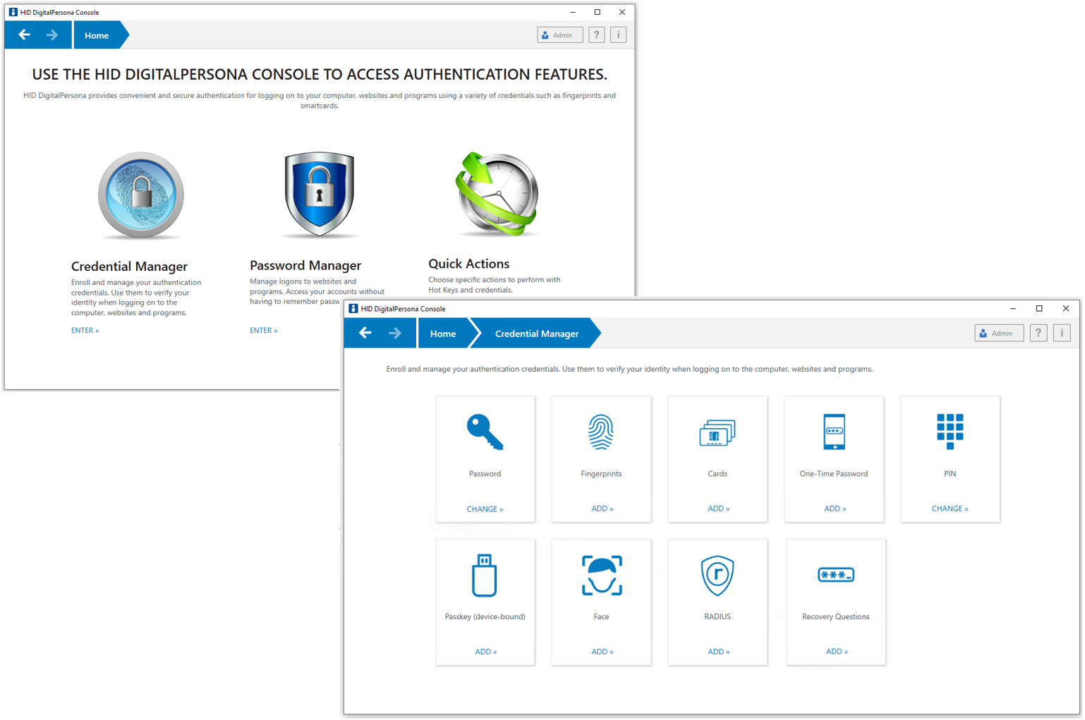This screenshot has height=720, width=1085.
Task: Click the CHANGE link under Password
Action: coord(485,509)
